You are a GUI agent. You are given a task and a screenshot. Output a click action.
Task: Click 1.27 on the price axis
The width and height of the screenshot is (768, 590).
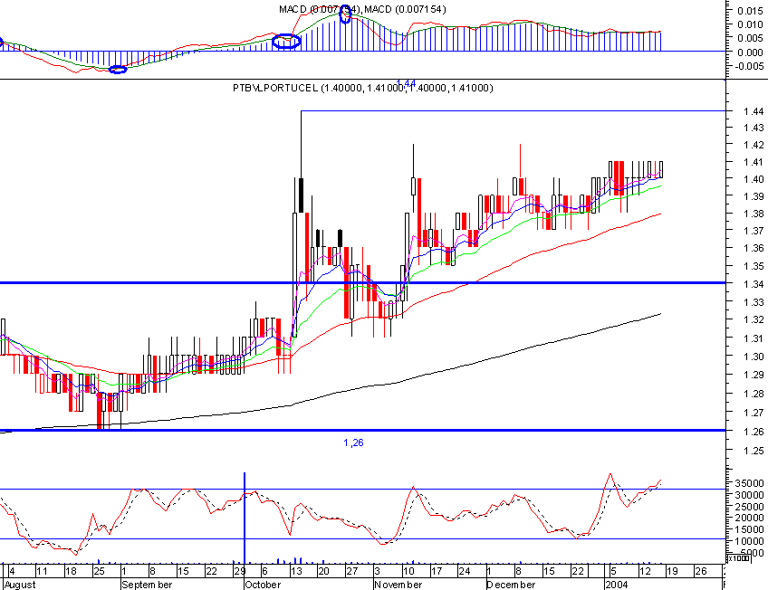click(754, 413)
